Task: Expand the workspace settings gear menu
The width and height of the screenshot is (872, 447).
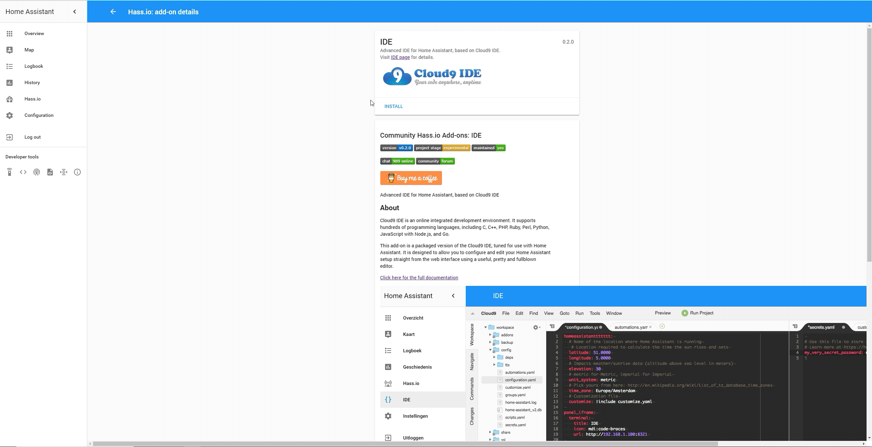Action: [x=536, y=327]
